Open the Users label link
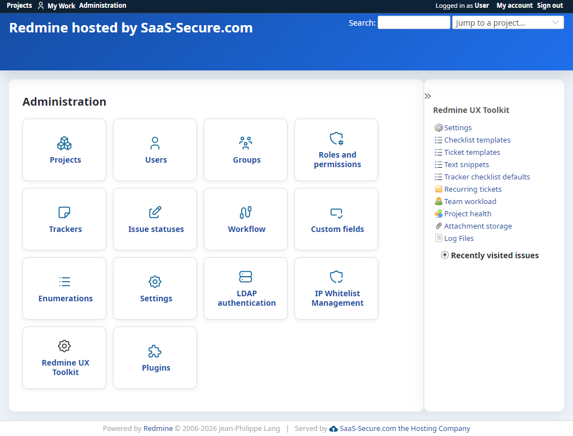The height and width of the screenshot is (436, 573). 156,160
